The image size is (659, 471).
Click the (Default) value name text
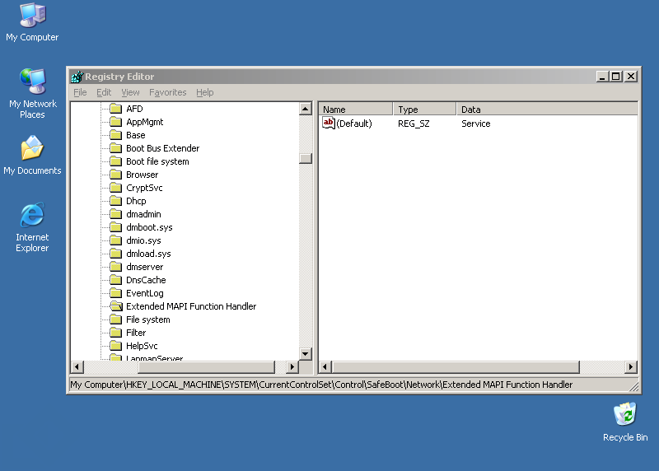click(354, 124)
